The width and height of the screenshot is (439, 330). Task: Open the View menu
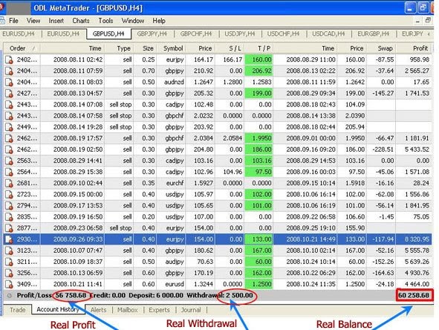pyautogui.click(x=33, y=21)
